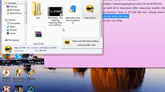Open Documents library

pyautogui.click(x=15, y=23)
